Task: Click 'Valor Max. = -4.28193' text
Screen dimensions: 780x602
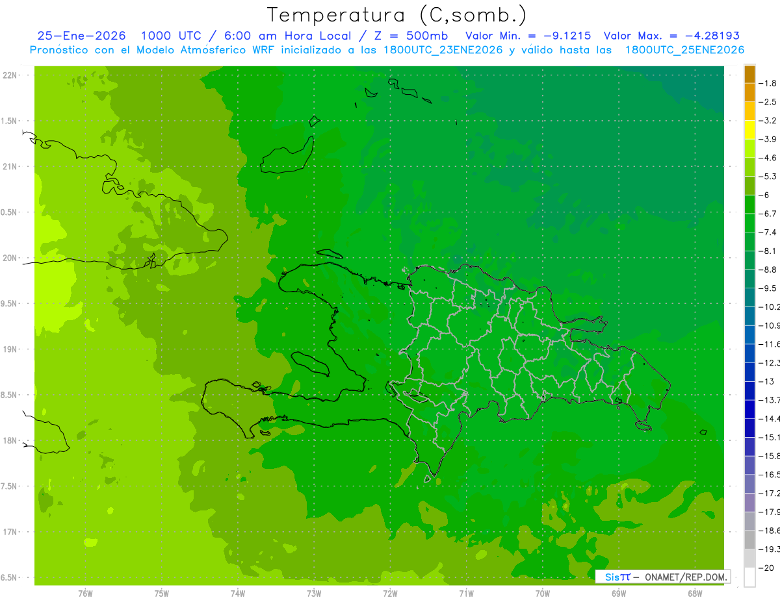Action: [x=671, y=36]
